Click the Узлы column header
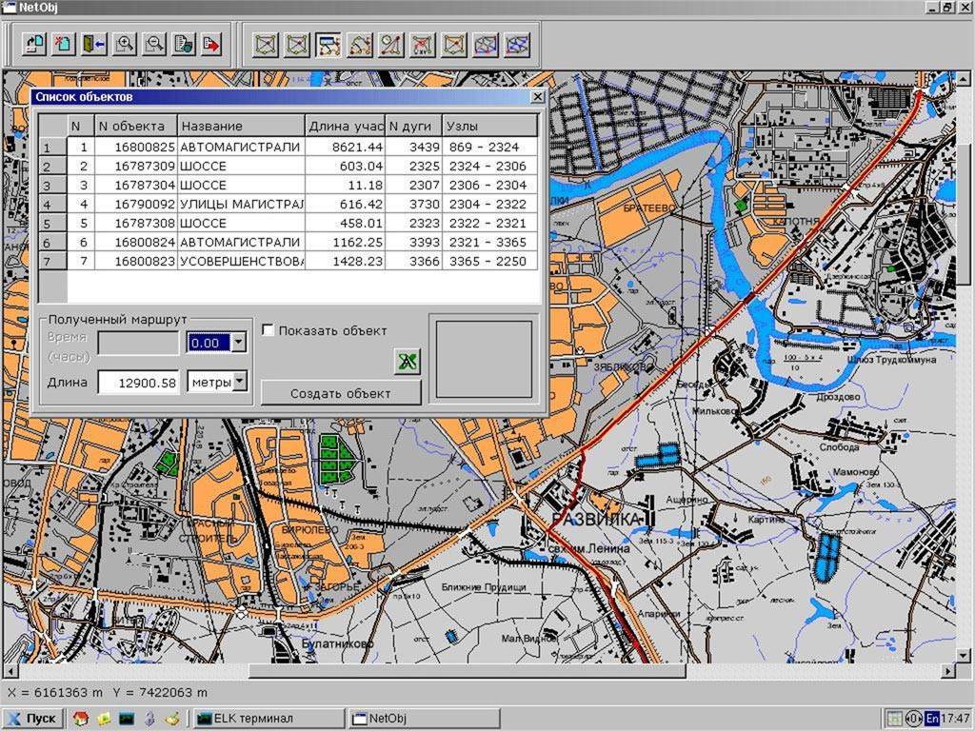This screenshot has height=731, width=975. tap(490, 126)
